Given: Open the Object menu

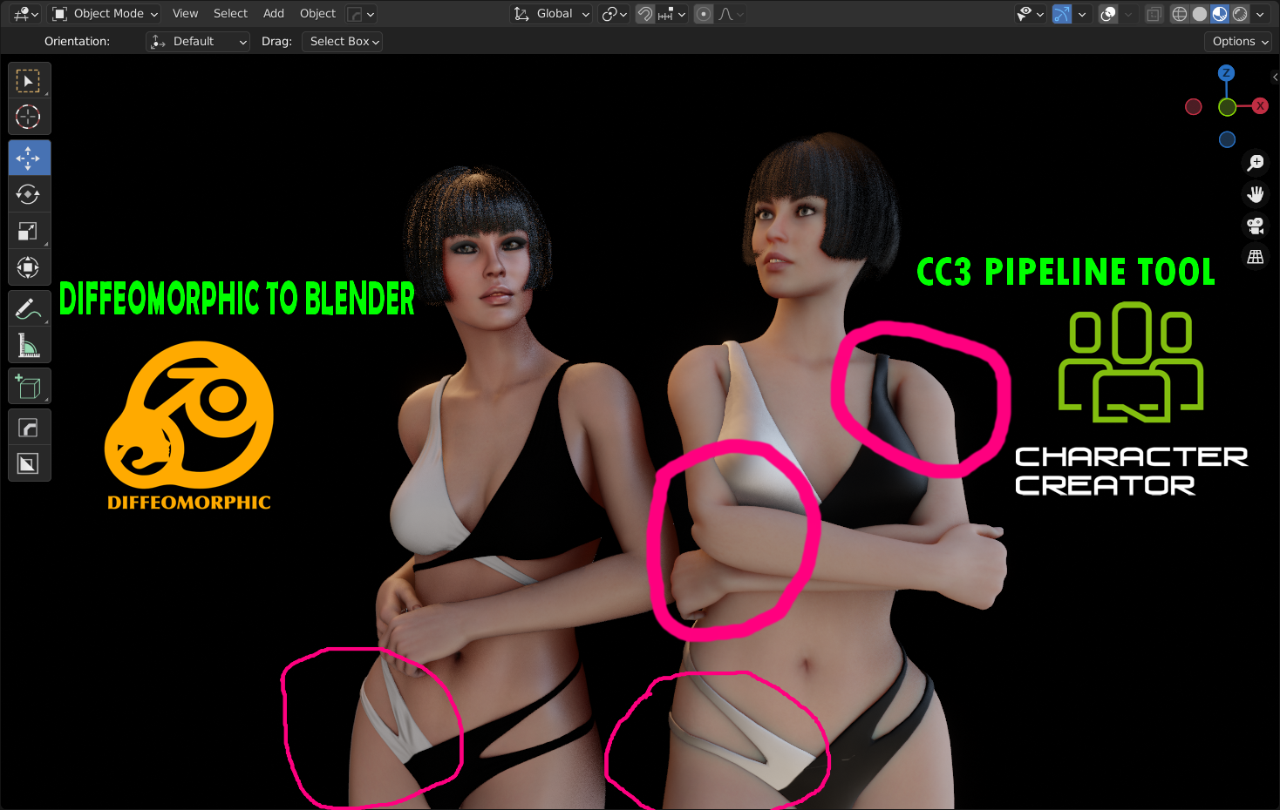Looking at the screenshot, I should (x=317, y=14).
